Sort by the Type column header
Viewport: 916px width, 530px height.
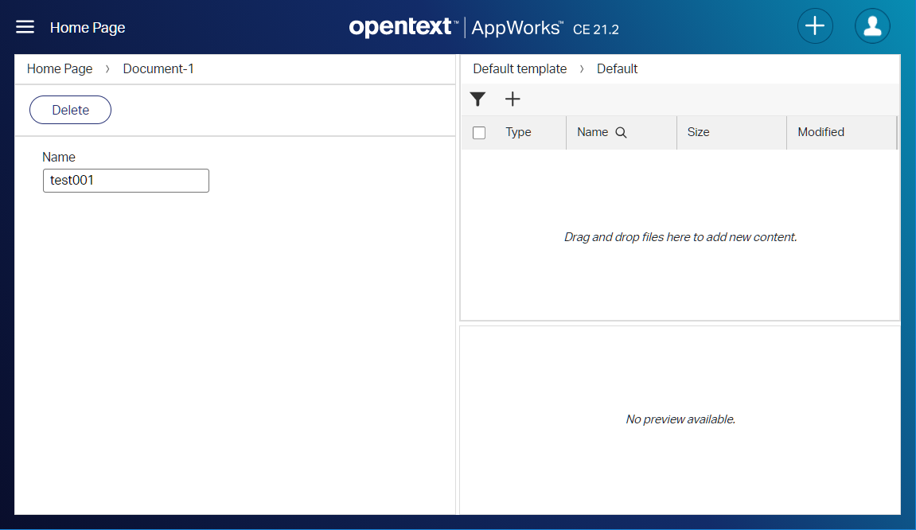point(518,133)
